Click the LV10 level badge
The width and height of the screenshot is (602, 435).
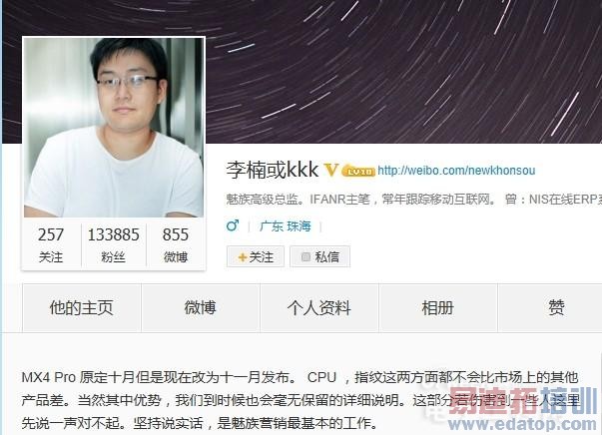pos(358,171)
